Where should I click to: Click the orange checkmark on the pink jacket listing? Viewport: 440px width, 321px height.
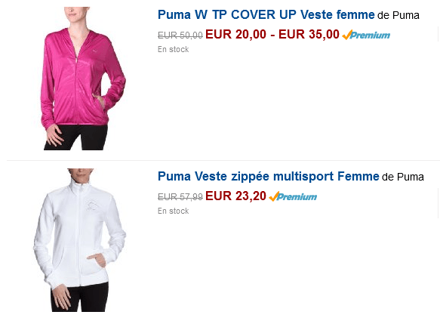[x=347, y=35]
